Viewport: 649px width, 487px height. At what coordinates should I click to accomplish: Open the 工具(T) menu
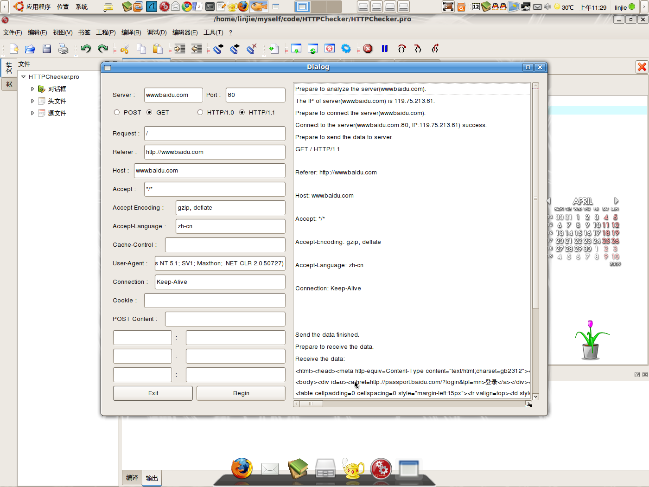(213, 32)
